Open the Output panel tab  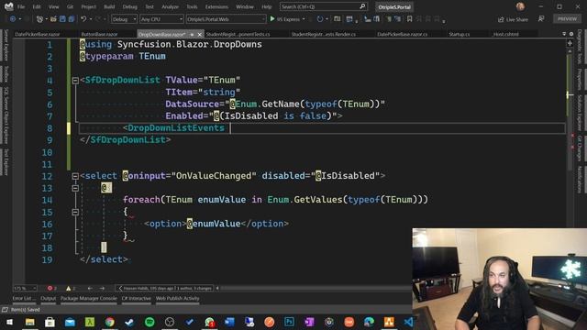pyautogui.click(x=49, y=298)
